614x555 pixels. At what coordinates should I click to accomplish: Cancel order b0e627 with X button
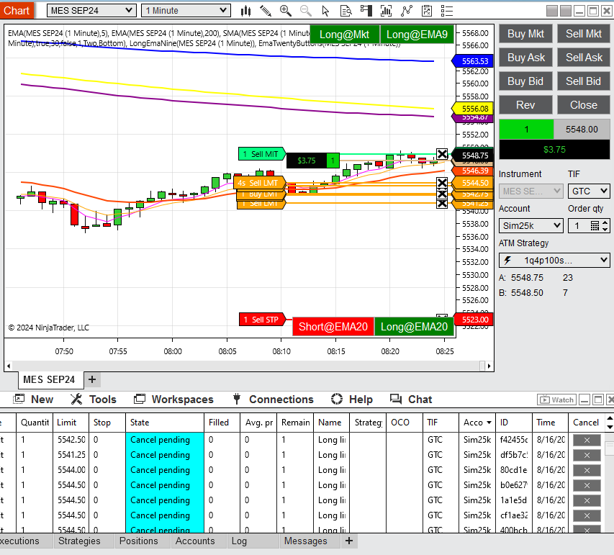point(587,485)
